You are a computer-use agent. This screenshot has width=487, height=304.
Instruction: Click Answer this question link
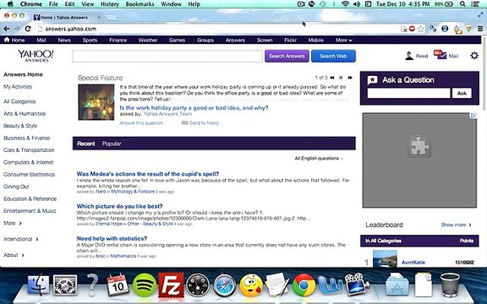141,122
